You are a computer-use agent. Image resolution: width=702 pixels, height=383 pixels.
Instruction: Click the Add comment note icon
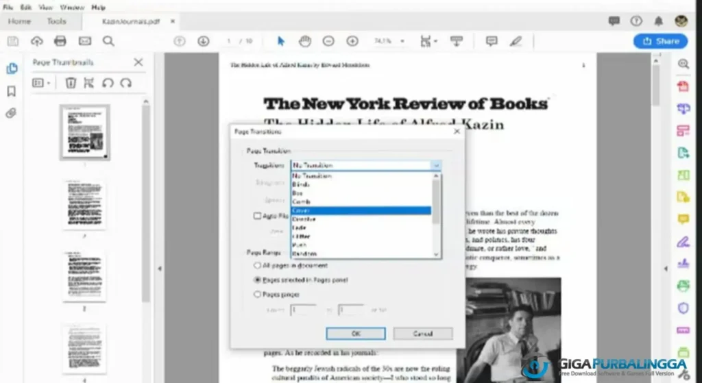click(x=492, y=41)
